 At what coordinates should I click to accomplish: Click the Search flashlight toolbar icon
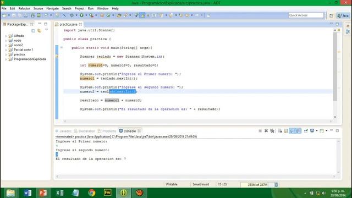[x=126, y=15]
